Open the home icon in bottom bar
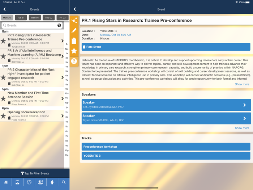The height and width of the screenshot is (190, 253). (x=6, y=182)
